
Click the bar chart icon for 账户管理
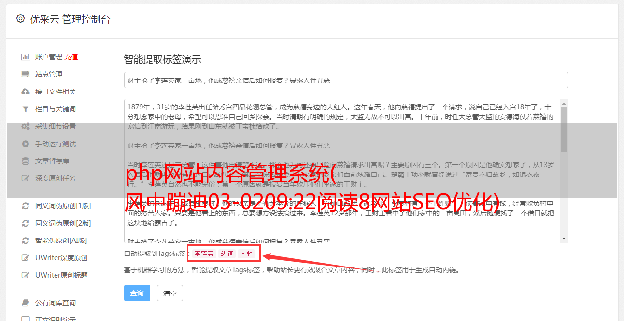pos(26,57)
